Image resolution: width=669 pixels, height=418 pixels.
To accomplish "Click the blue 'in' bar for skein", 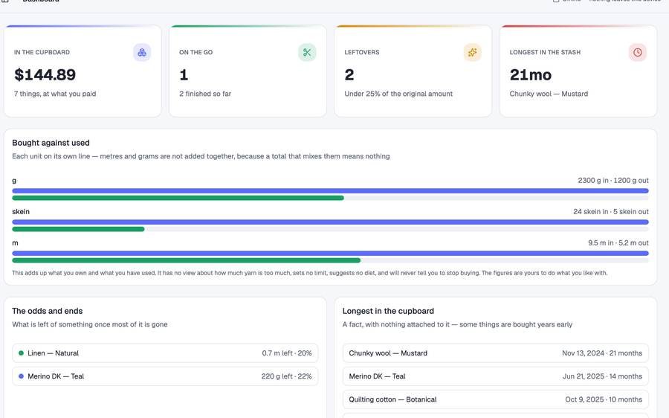I will (x=330, y=222).
